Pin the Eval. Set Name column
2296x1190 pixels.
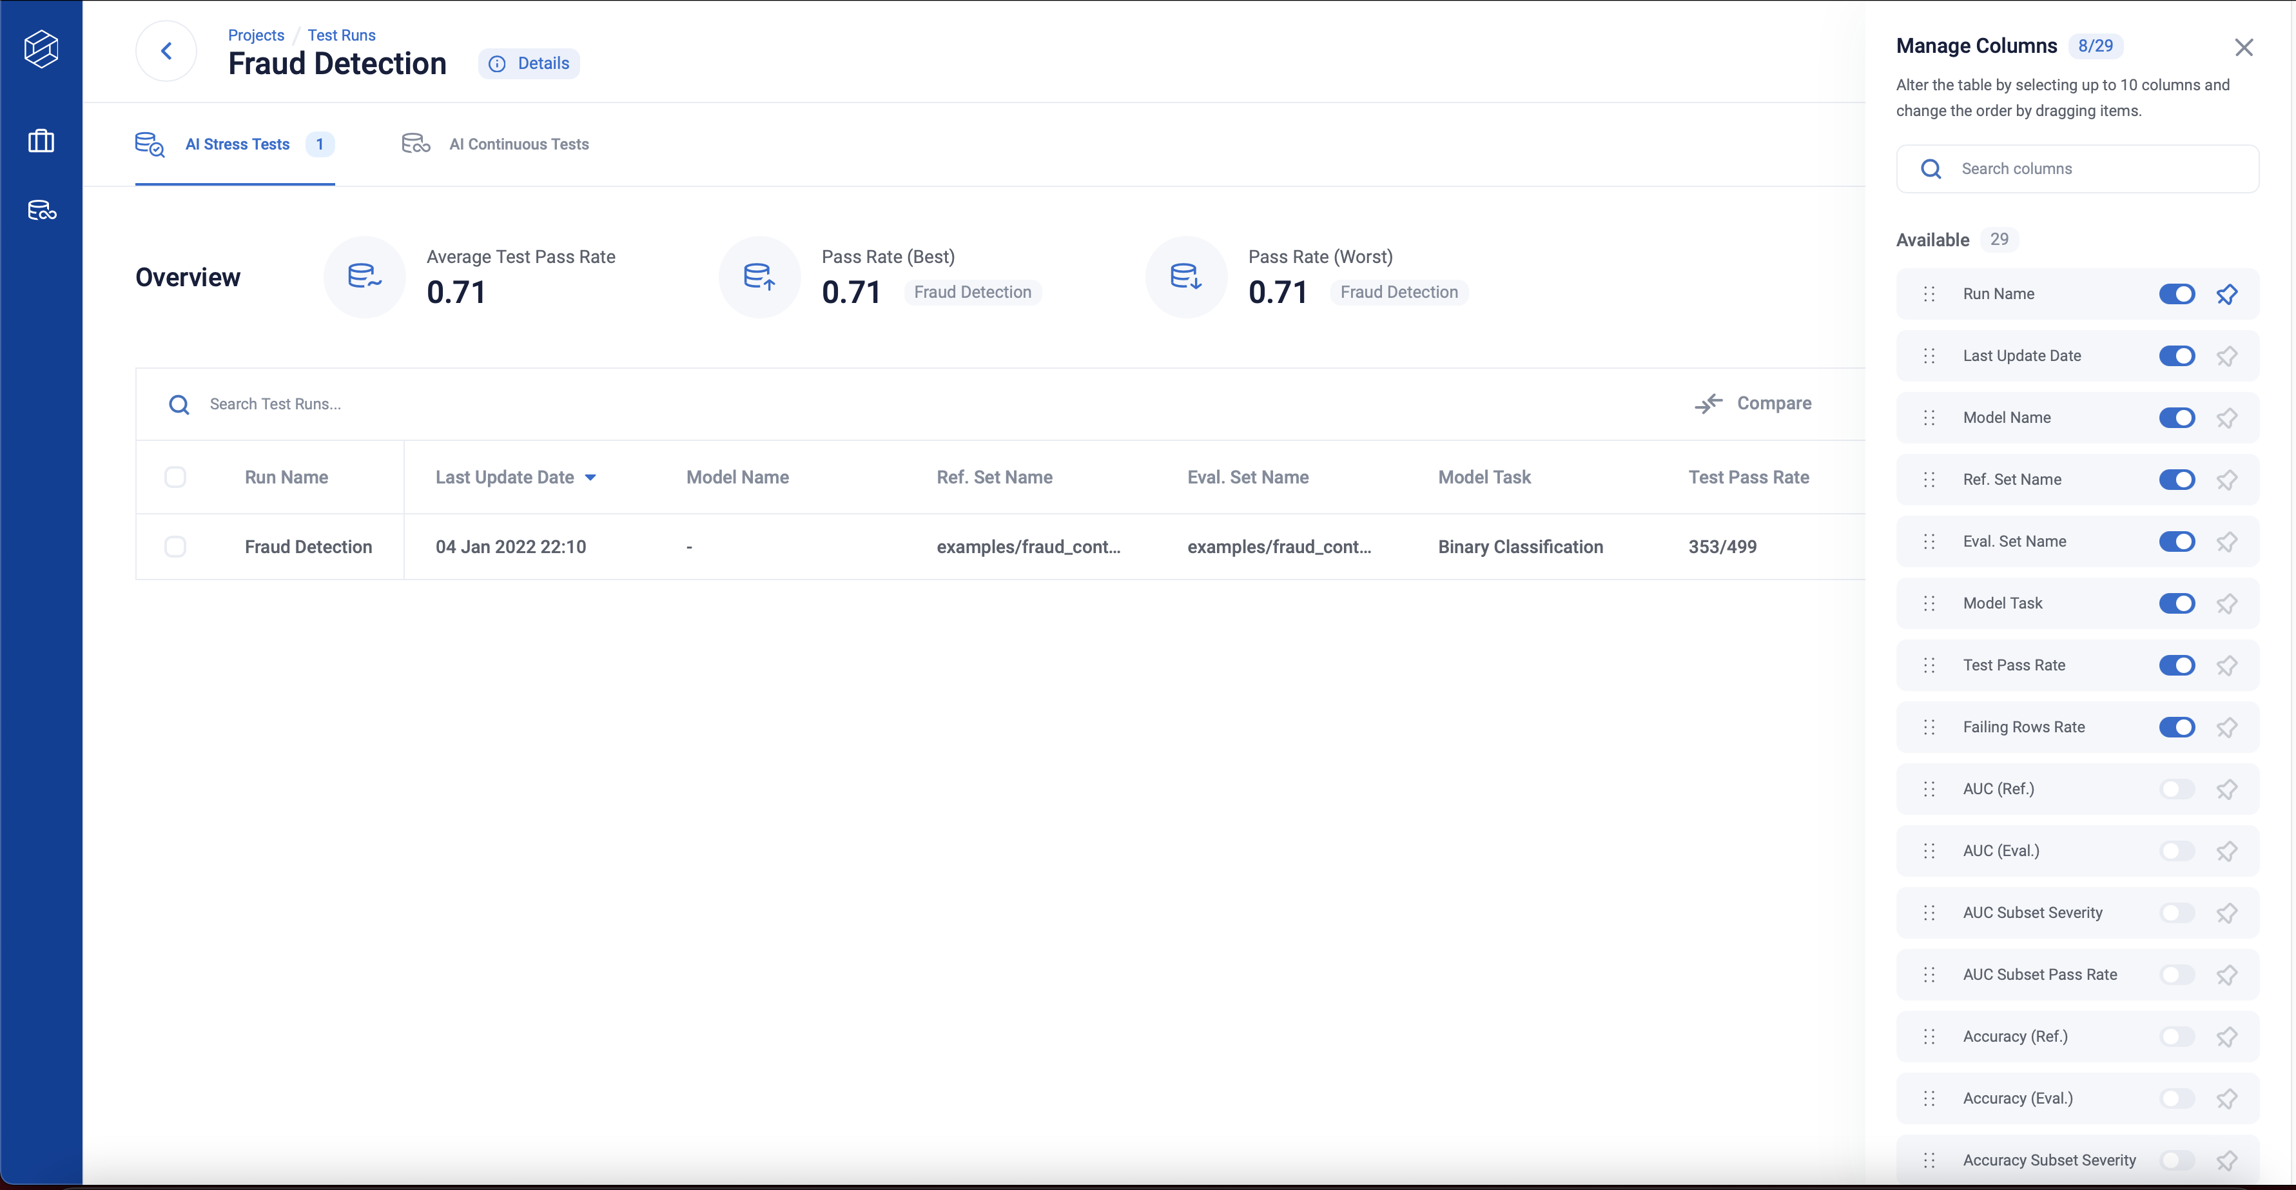(x=2226, y=542)
